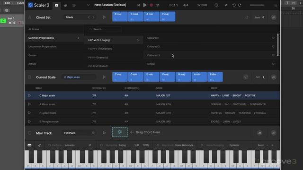Switch to the list-lines top tab icon
Screen dimensions: 303x170
pos(74,5)
